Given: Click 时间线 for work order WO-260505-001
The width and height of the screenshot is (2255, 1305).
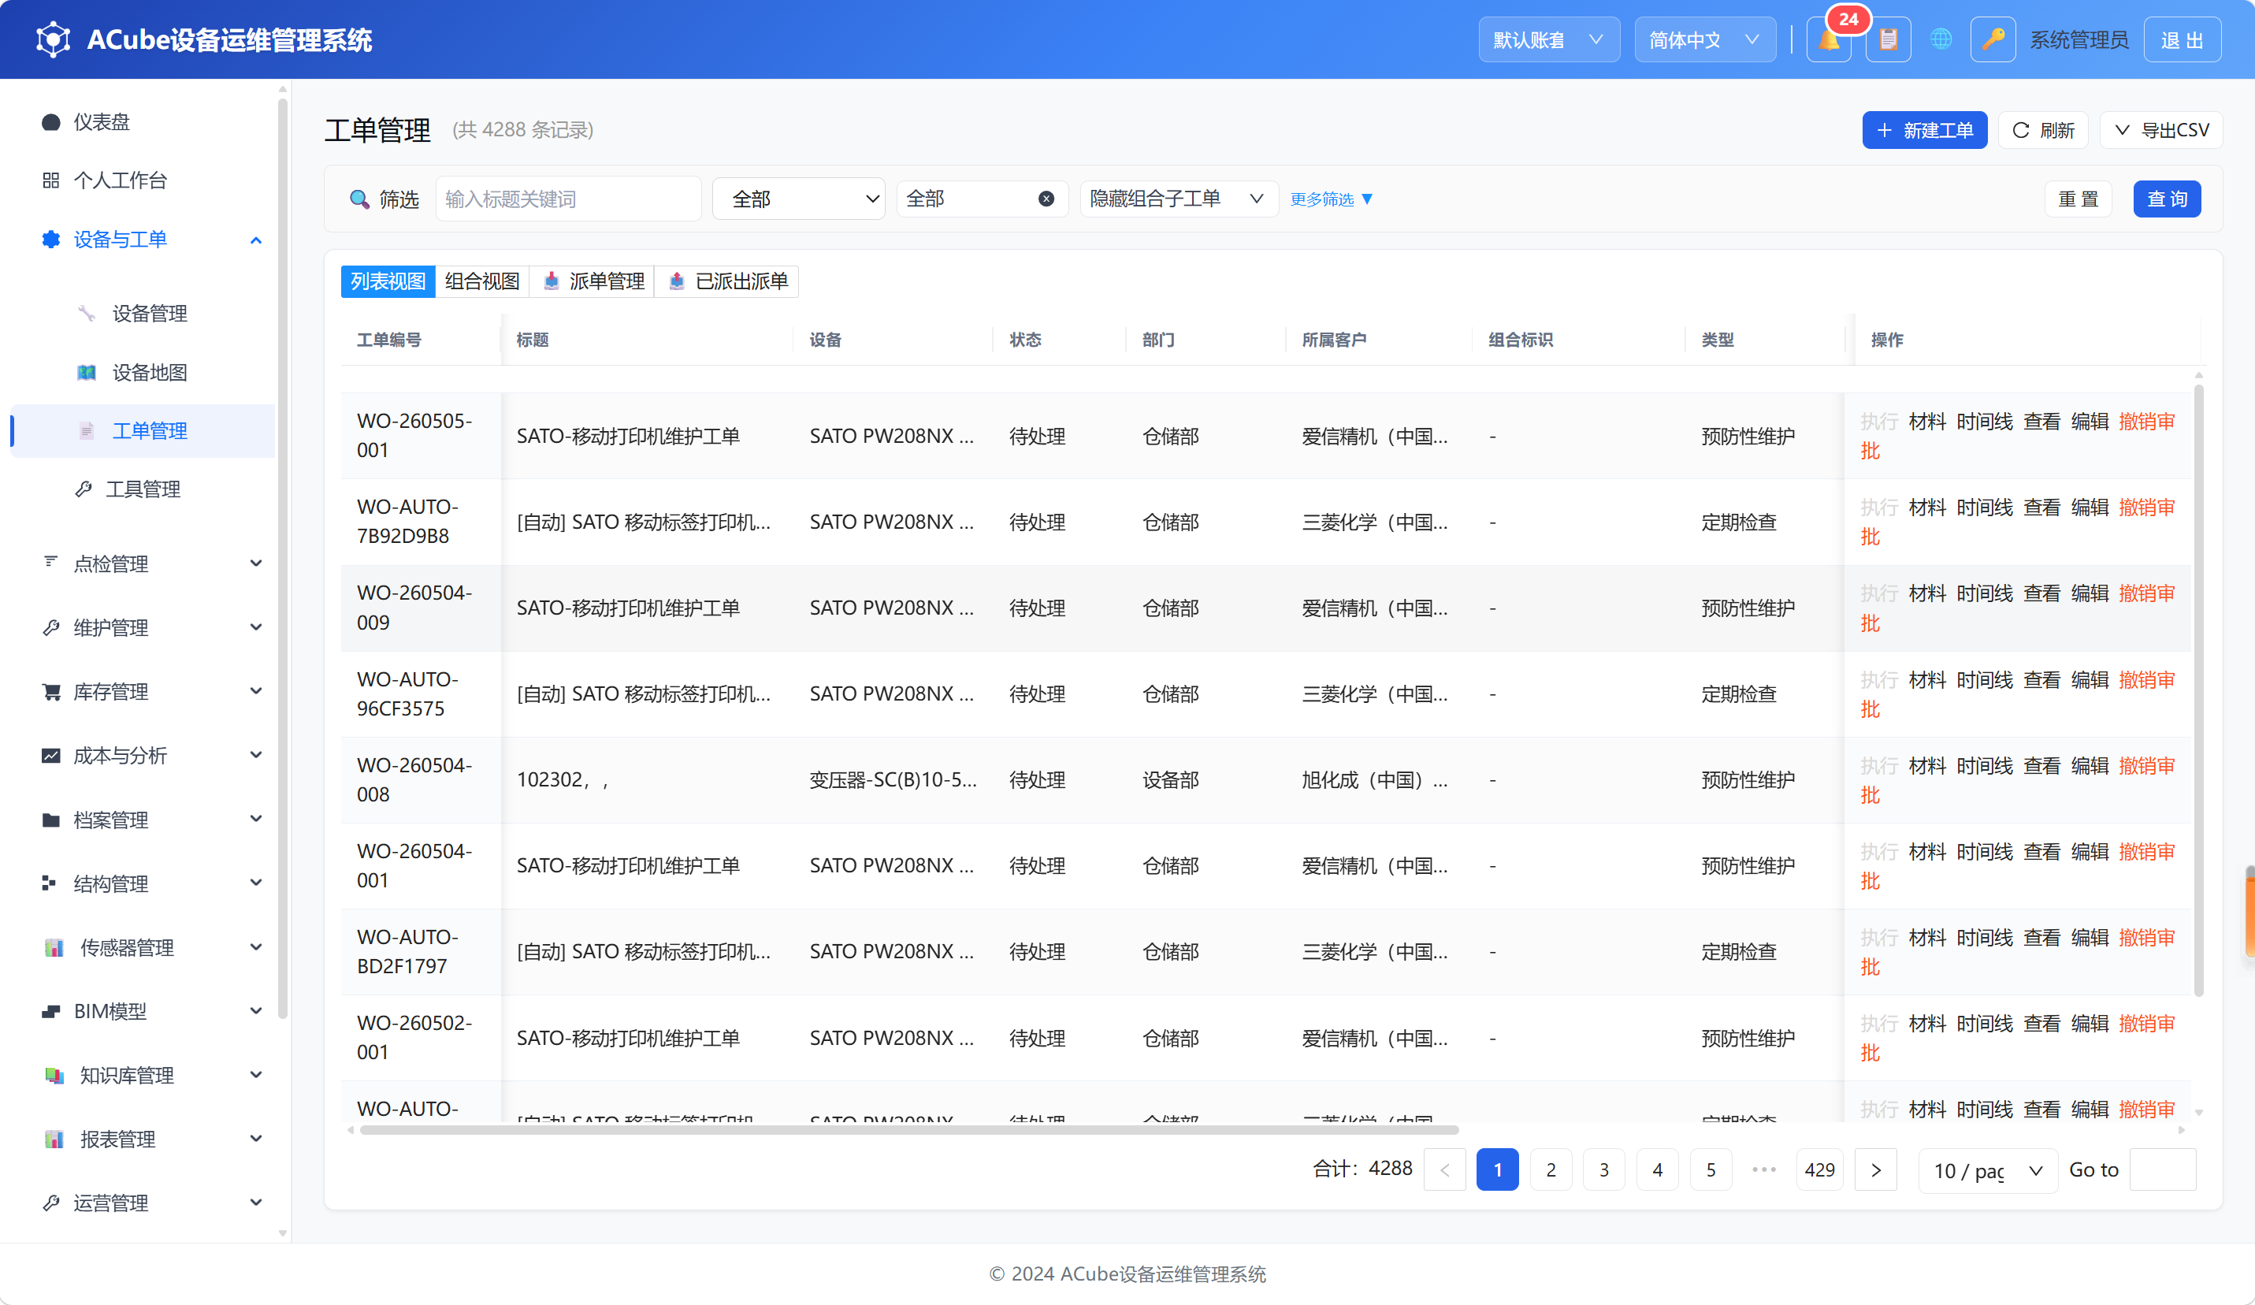Looking at the screenshot, I should (x=1984, y=421).
